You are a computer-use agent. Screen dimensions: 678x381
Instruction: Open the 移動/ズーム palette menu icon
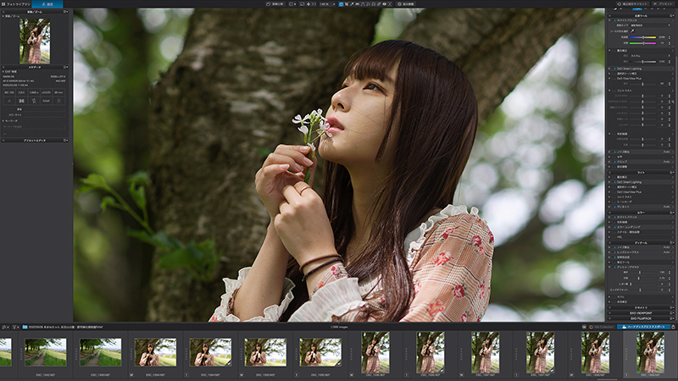click(x=66, y=12)
